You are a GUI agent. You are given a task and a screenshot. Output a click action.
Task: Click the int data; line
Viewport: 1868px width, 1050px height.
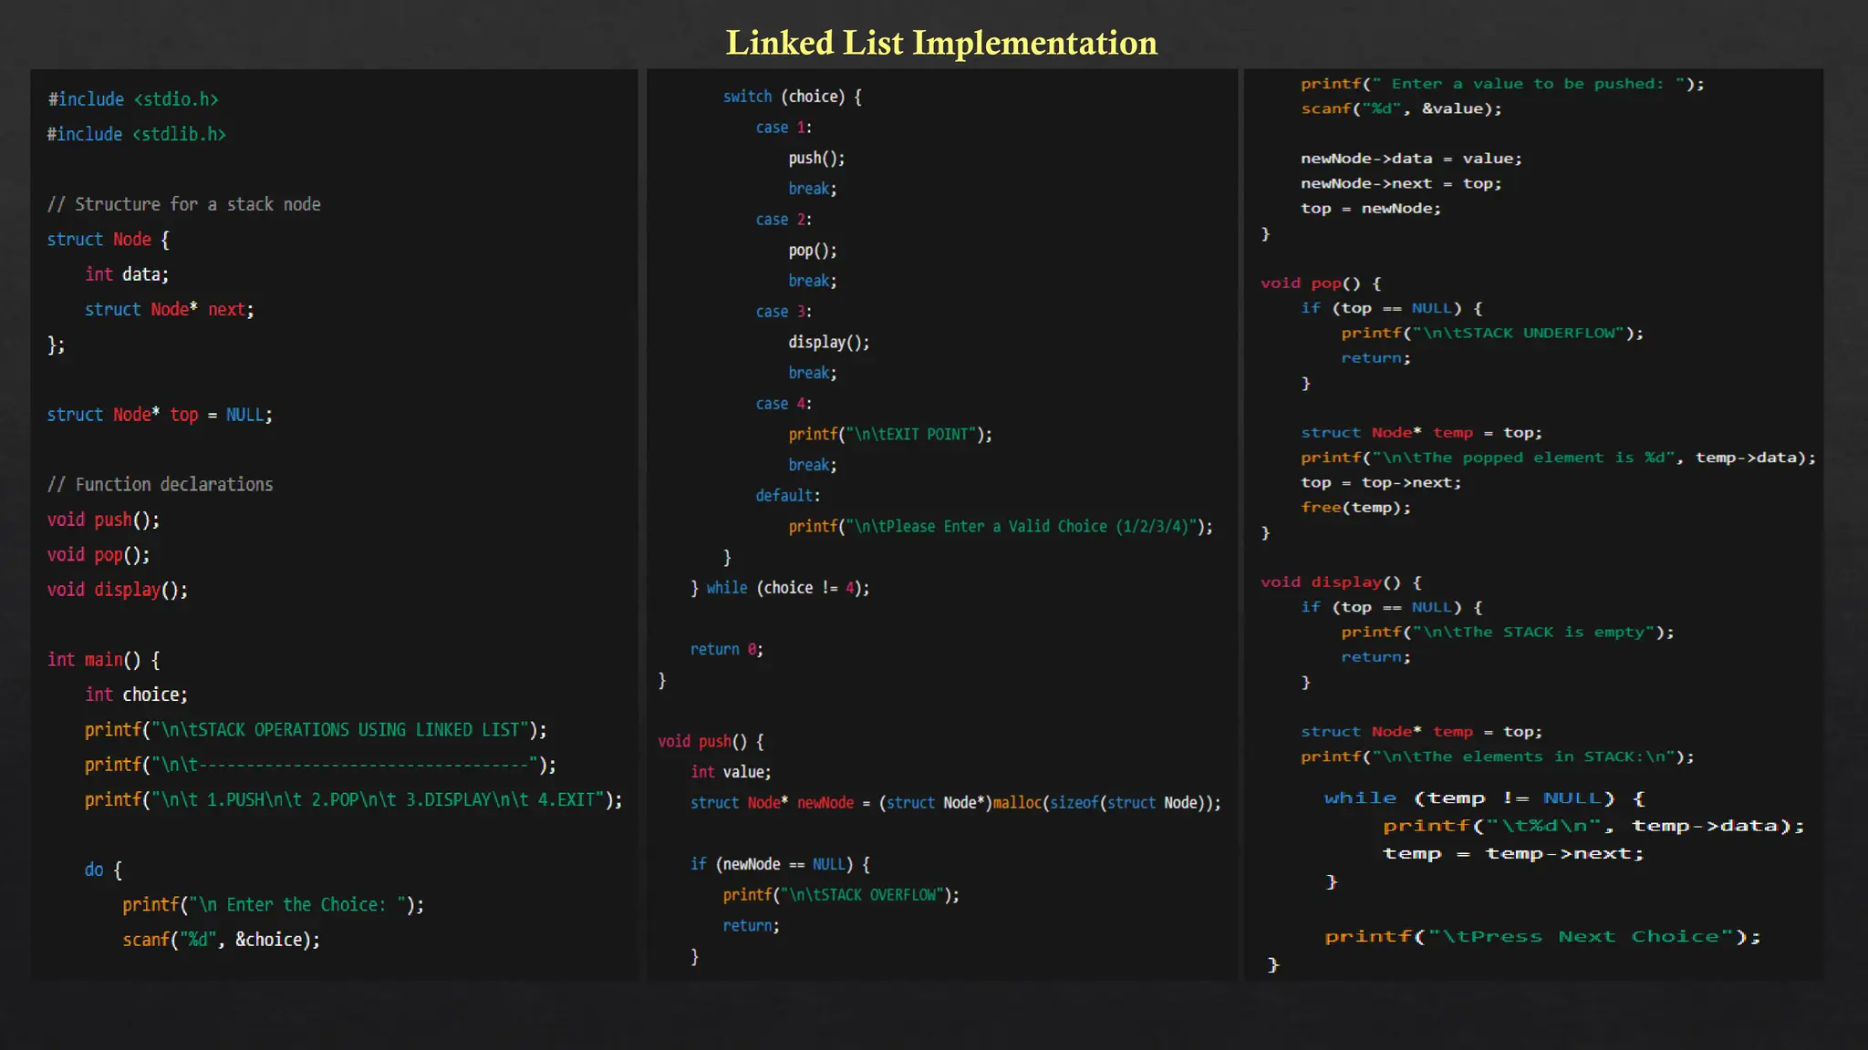(127, 274)
